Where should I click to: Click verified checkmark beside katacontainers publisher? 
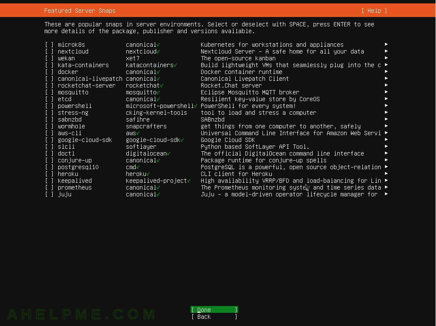coord(175,65)
